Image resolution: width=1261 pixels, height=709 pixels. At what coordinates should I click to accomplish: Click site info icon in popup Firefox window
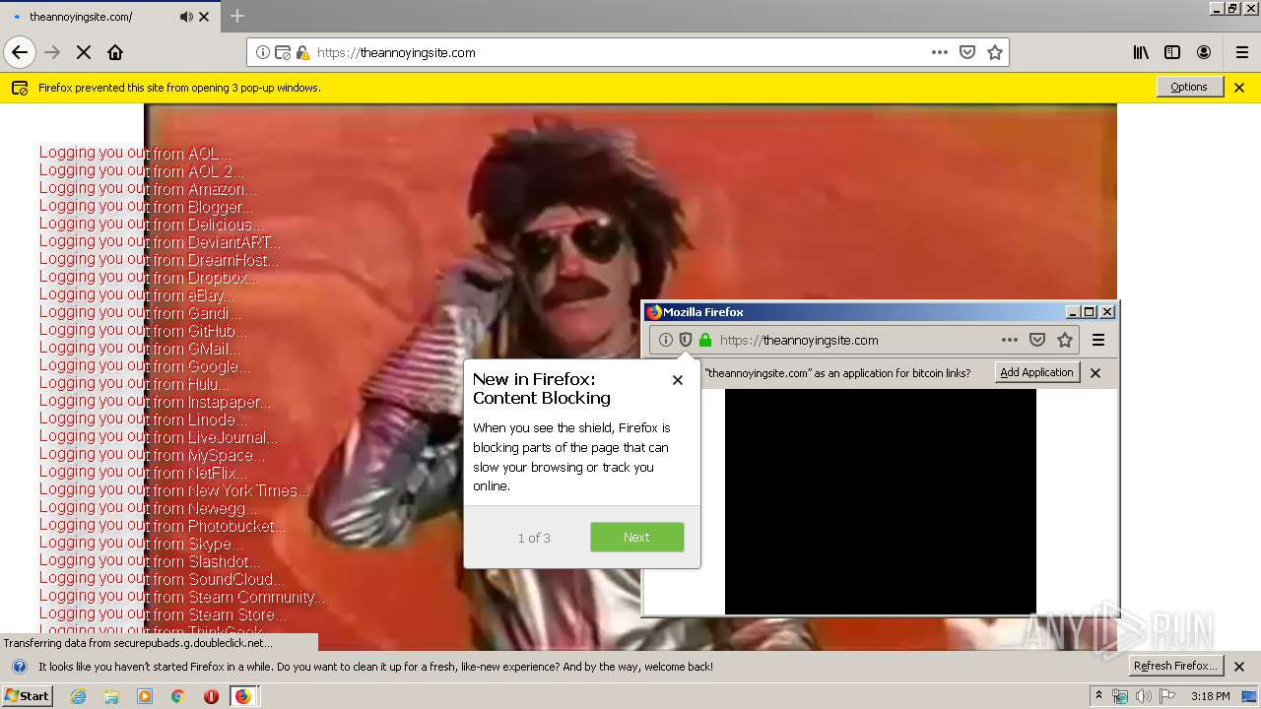click(x=666, y=340)
